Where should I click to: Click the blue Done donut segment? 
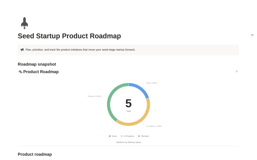pyautogui.click(x=141, y=89)
